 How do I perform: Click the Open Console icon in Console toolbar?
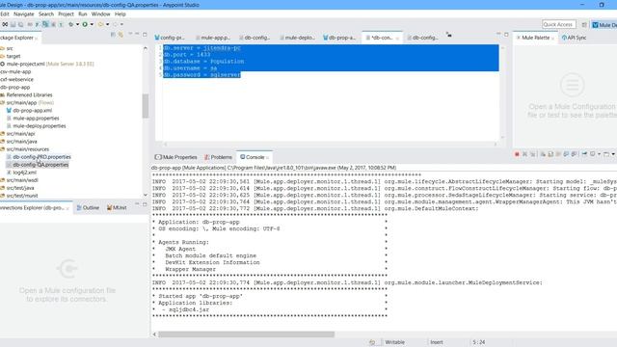click(606, 154)
